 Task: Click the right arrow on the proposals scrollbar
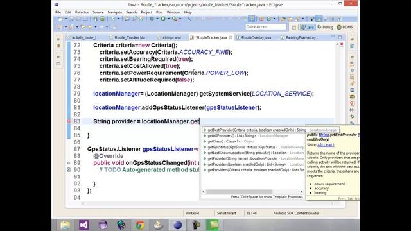pyautogui.click(x=301, y=192)
